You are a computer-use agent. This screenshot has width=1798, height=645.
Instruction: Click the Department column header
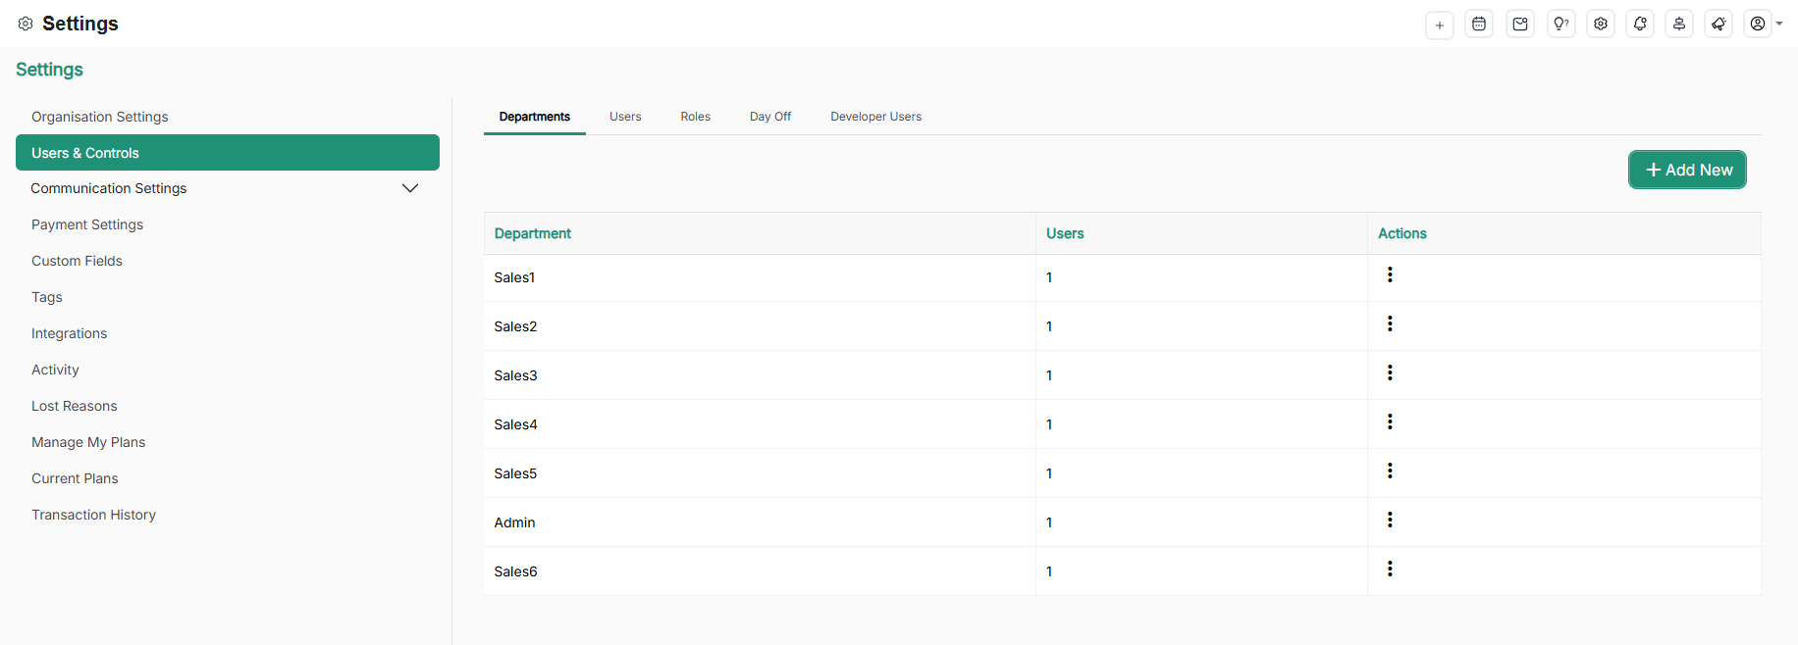(533, 233)
